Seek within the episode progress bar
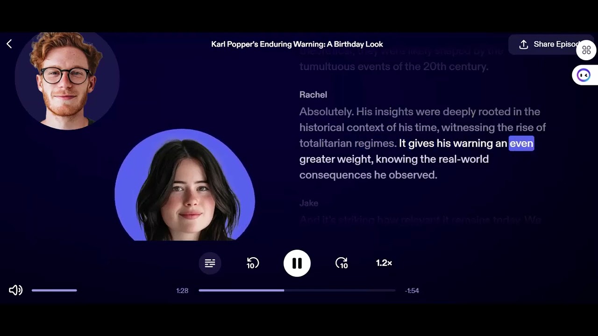 [x=297, y=290]
